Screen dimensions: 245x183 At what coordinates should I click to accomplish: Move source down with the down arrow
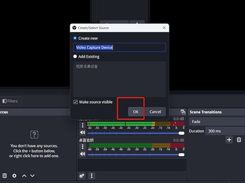(x=33, y=176)
